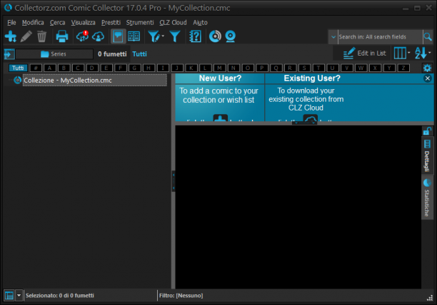Open the help notebook question icon
Image resolution: width=437 pixels, height=305 pixels.
pyautogui.click(x=195, y=36)
